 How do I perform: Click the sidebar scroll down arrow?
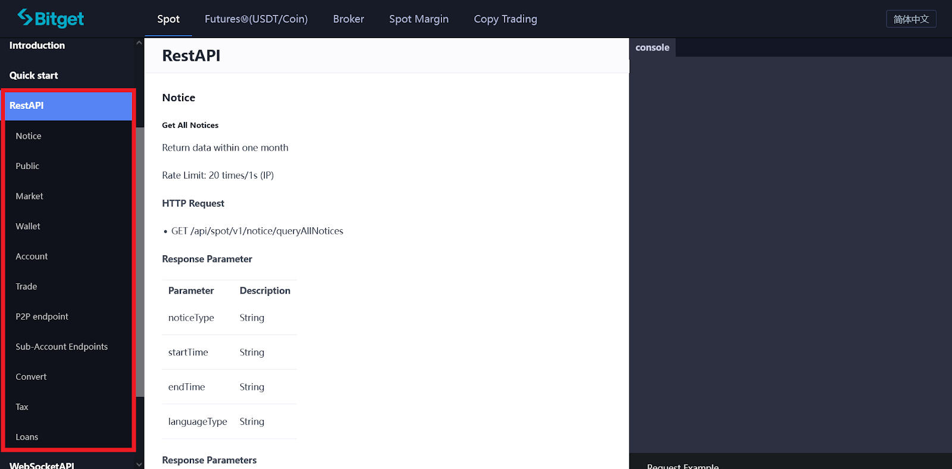click(139, 464)
